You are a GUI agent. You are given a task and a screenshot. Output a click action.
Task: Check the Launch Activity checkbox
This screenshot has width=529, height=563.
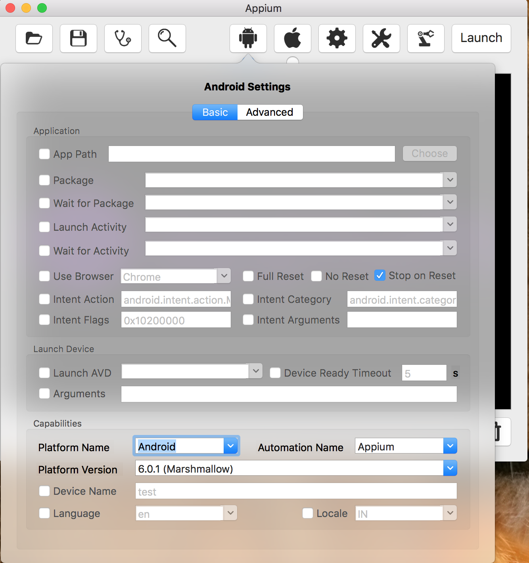(44, 227)
